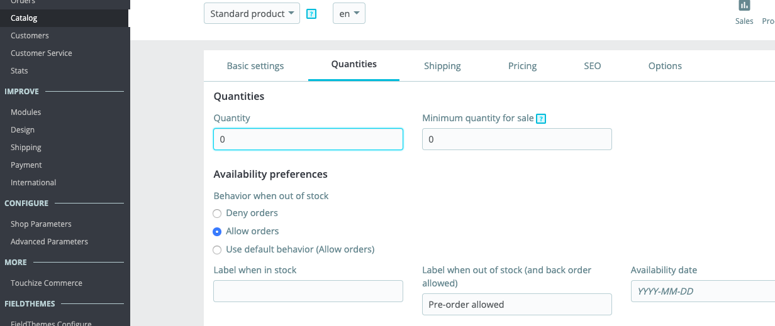Screen dimensions: 775x326
Task: Open the Standard product type dropdown
Action: 252,13
